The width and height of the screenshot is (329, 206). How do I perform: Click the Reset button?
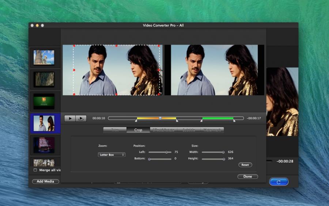pyautogui.click(x=245, y=165)
